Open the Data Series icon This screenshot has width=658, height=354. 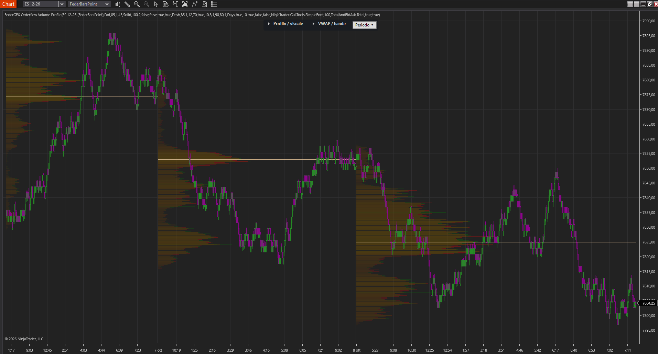coord(185,4)
